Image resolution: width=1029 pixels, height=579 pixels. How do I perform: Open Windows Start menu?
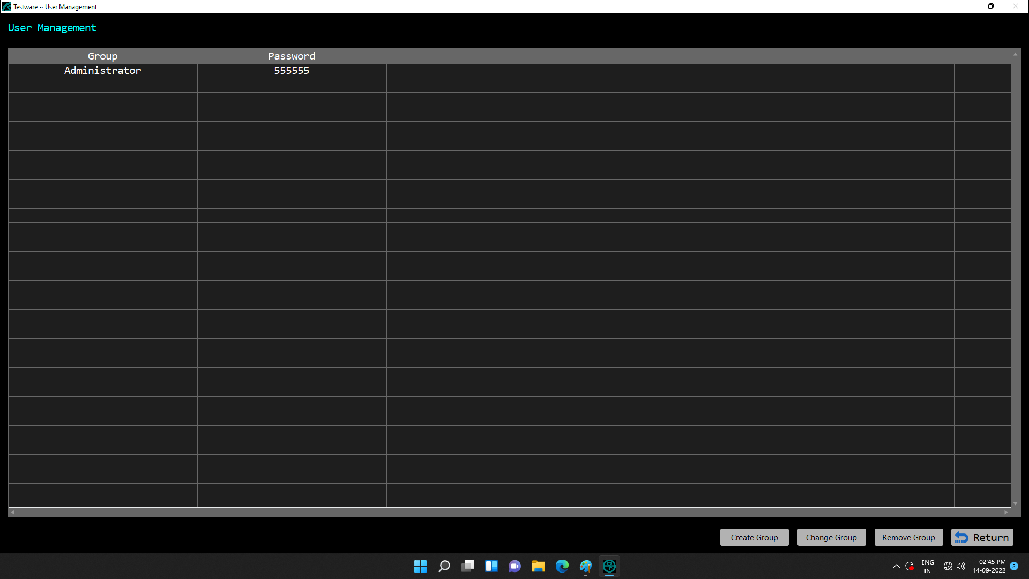[420, 566]
